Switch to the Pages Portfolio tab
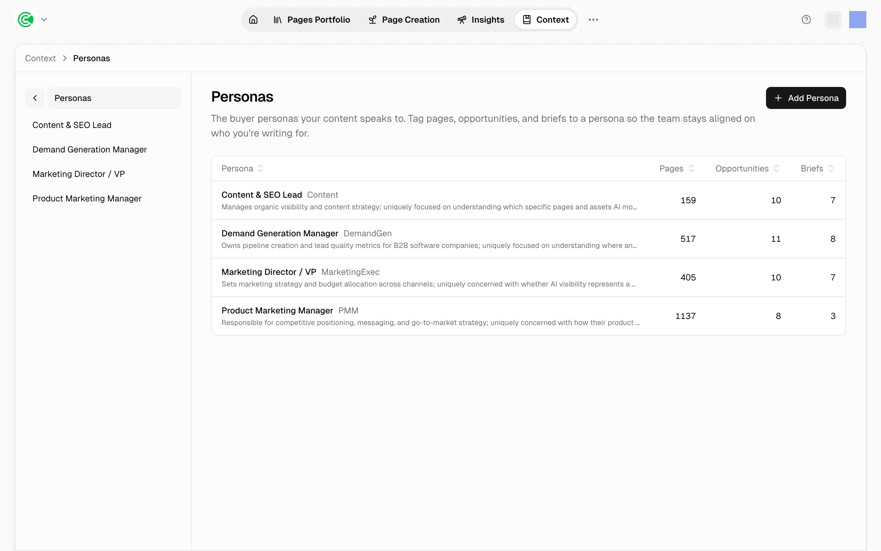Image resolution: width=881 pixels, height=551 pixels. [312, 20]
